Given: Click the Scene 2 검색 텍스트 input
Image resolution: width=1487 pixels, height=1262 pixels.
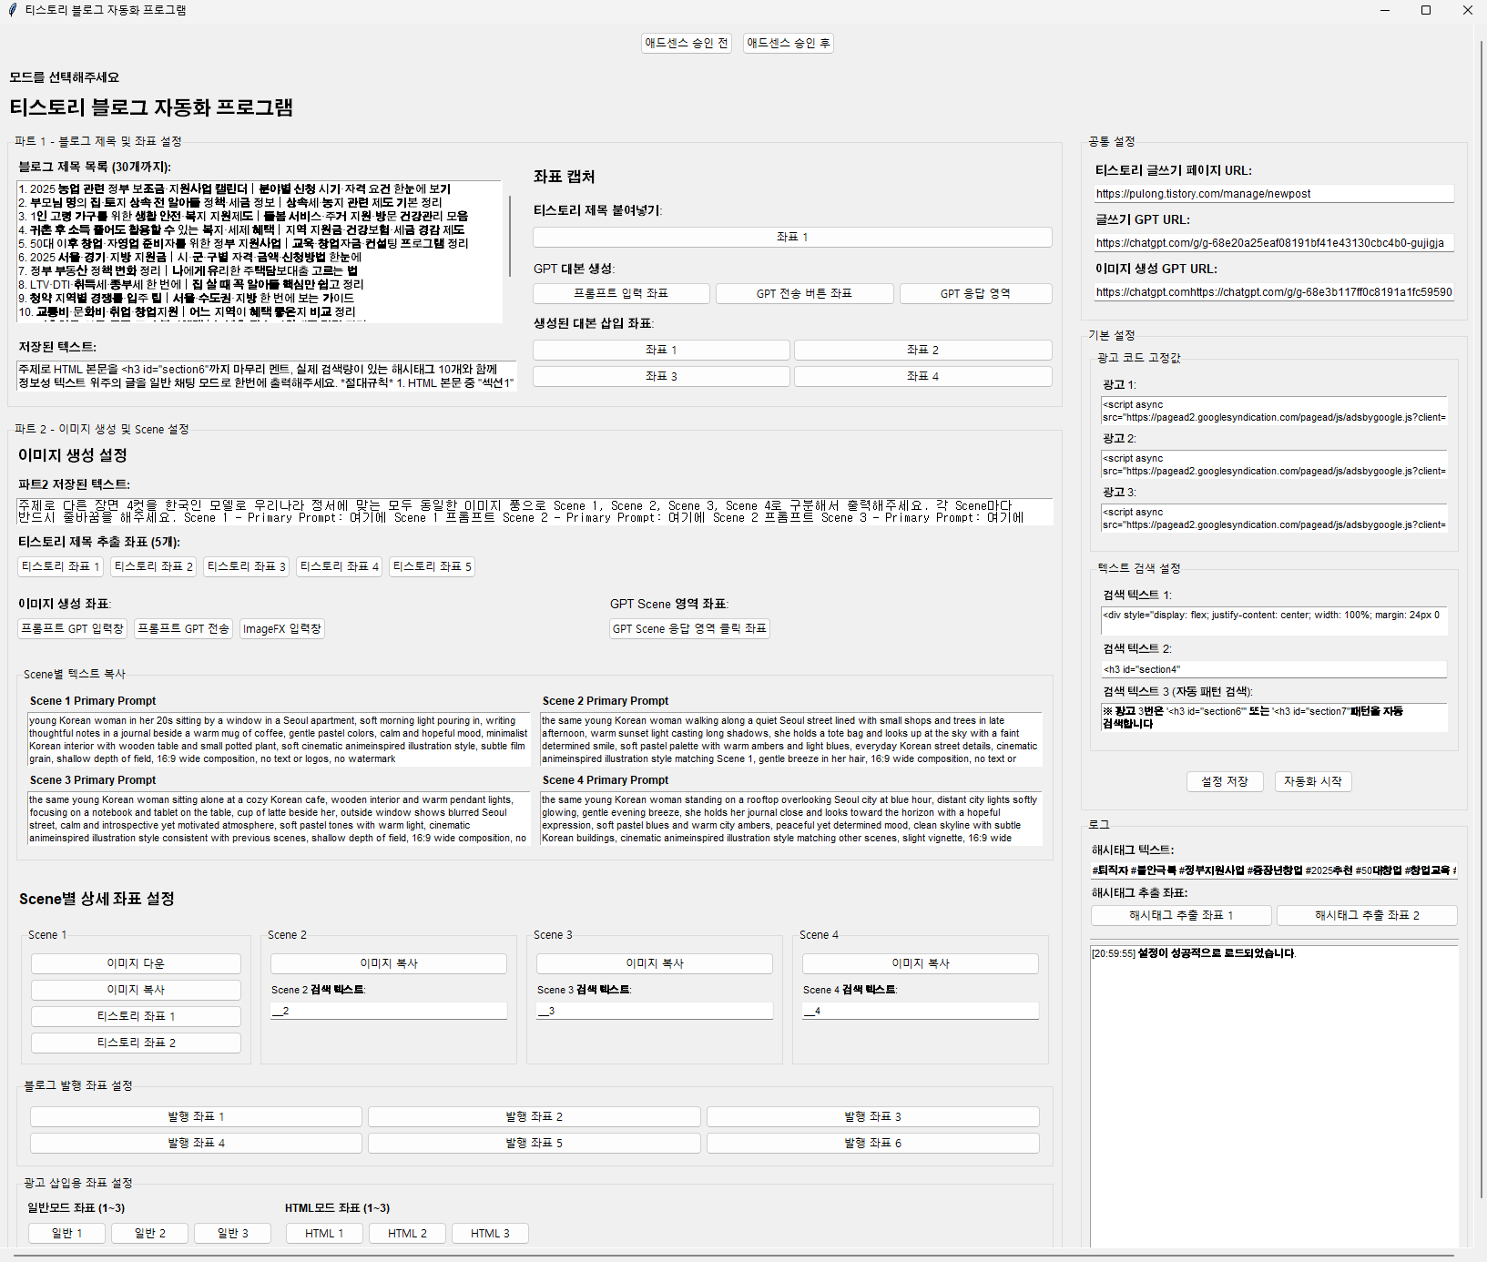Looking at the screenshot, I should pyautogui.click(x=388, y=1011).
